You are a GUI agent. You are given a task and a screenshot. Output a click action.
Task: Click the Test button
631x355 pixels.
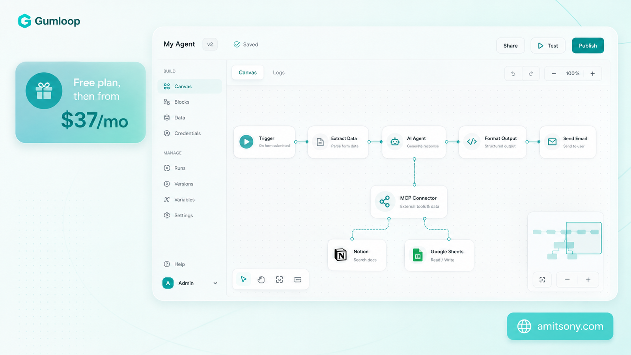pos(548,45)
